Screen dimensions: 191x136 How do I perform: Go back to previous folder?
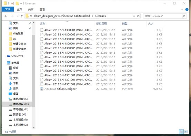(6, 16)
